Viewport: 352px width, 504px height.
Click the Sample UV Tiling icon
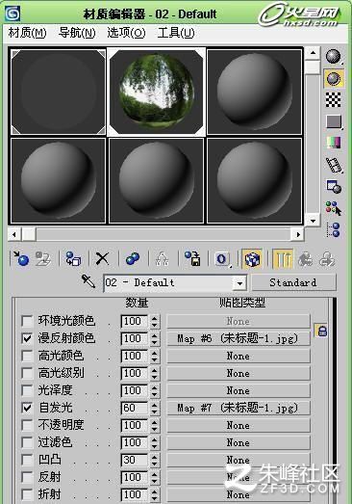point(334,121)
